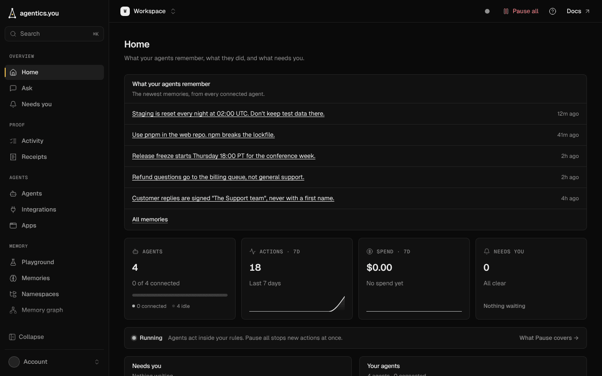
Task: Click the Integrations plug icon
Action: [x=13, y=210]
